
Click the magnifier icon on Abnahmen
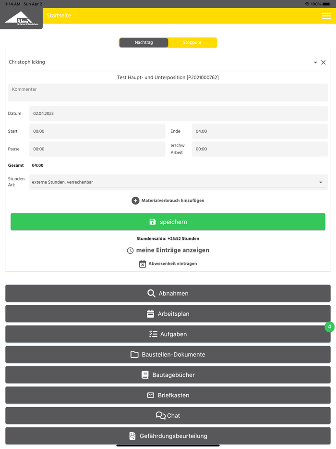click(151, 293)
